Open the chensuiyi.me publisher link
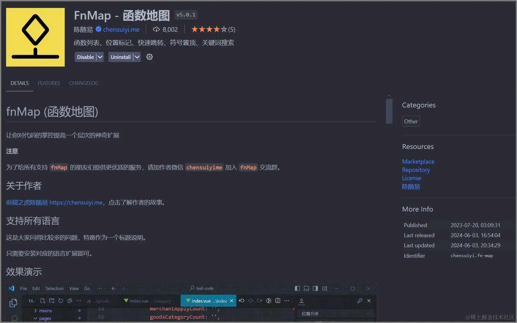Image resolution: width=517 pixels, height=323 pixels. (121, 30)
